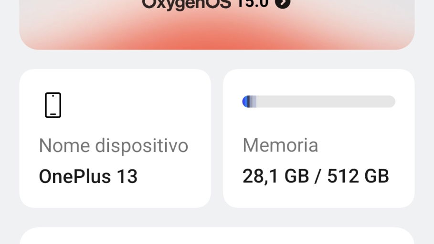Tap the 512 GB total capacity text
This screenshot has height=244, width=434.
click(358, 176)
